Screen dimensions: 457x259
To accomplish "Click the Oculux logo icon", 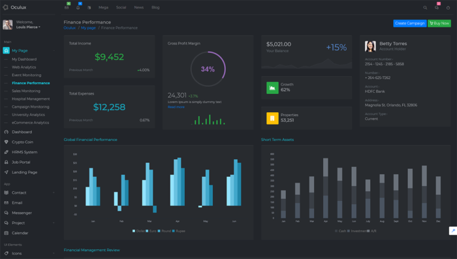I will (x=5, y=7).
